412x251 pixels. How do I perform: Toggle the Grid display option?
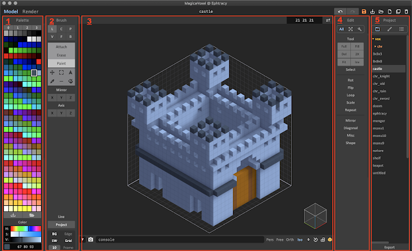[68, 241]
